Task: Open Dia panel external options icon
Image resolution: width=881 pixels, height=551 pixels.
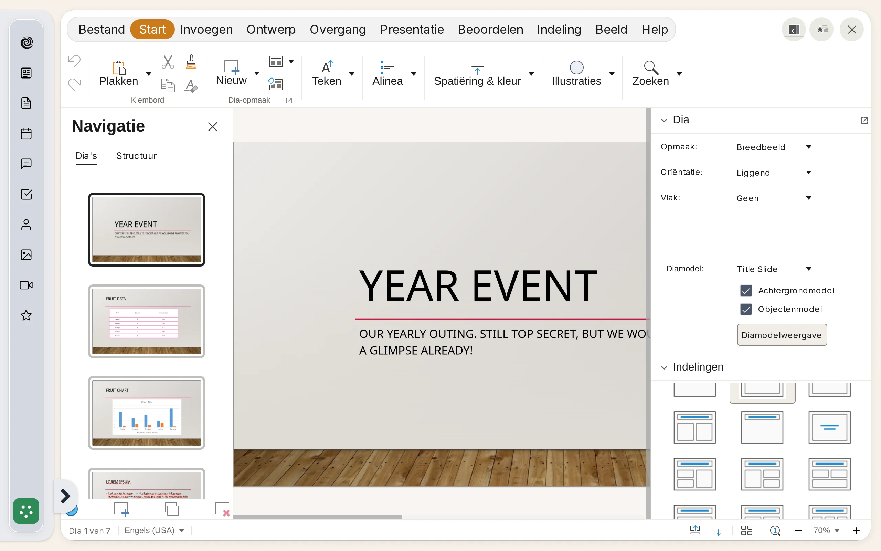Action: coord(864,120)
